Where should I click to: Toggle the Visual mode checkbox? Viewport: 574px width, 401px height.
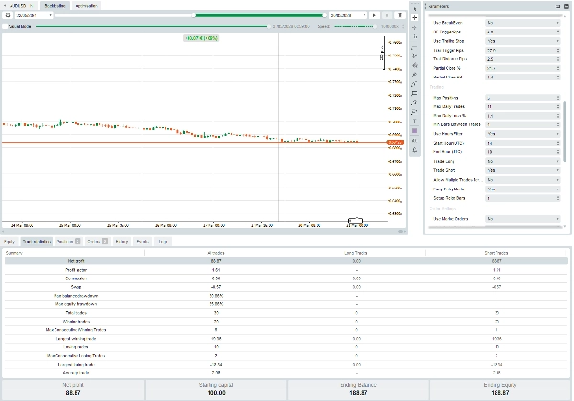(4, 27)
